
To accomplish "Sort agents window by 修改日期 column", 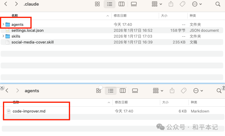I will point(121,102).
